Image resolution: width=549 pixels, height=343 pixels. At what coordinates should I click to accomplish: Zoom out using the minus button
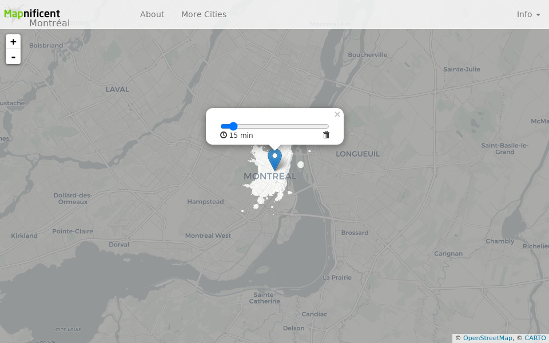13,57
